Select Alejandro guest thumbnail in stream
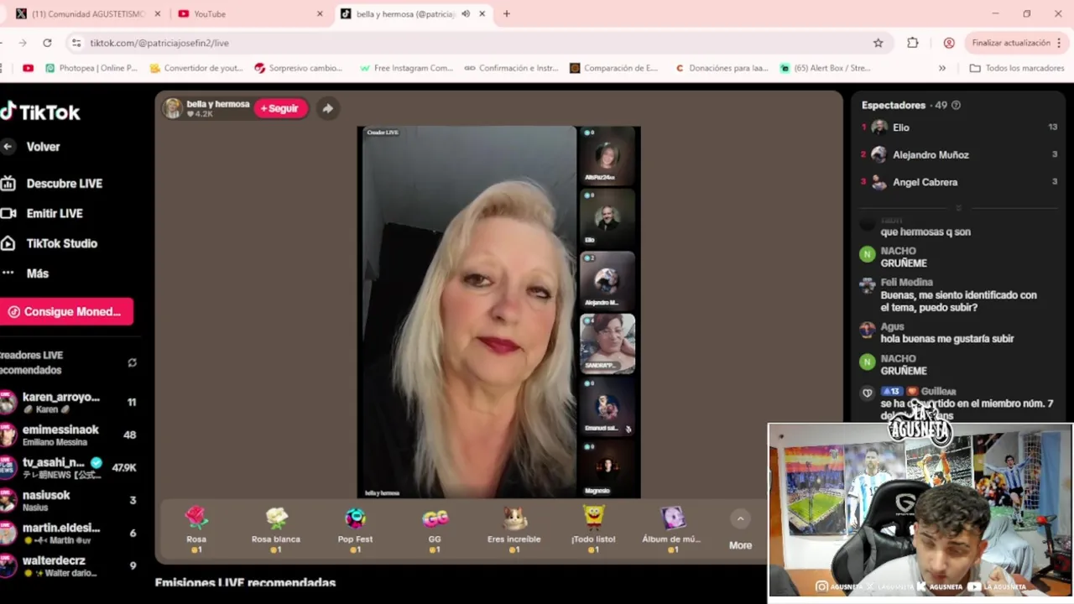The image size is (1074, 604). 607,280
